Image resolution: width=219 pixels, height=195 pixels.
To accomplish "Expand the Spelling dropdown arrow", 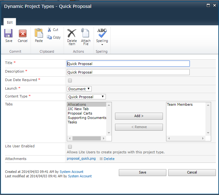I will [102, 44].
